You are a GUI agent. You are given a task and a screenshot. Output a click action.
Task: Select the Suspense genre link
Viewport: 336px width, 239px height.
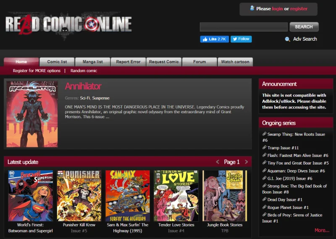(101, 98)
